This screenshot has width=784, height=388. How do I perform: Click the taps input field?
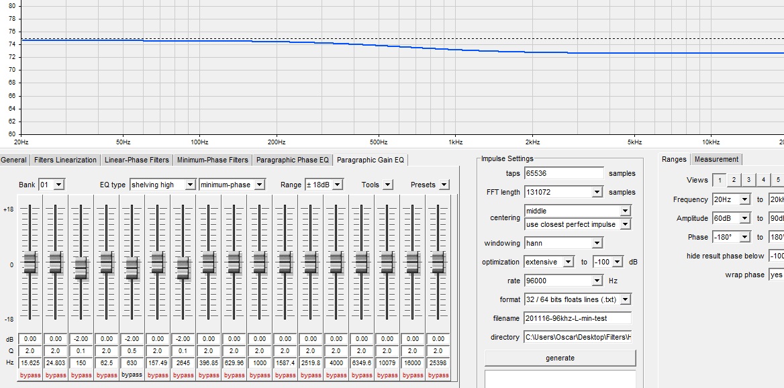pos(564,173)
